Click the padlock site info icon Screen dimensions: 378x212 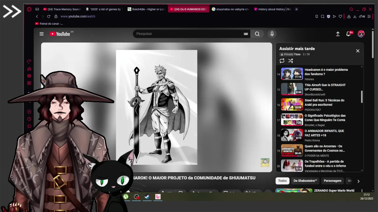[x=56, y=16]
